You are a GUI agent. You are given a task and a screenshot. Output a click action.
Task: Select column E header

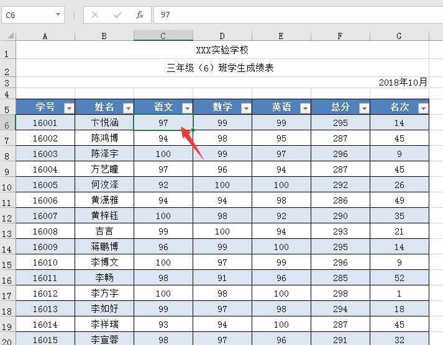(x=281, y=36)
